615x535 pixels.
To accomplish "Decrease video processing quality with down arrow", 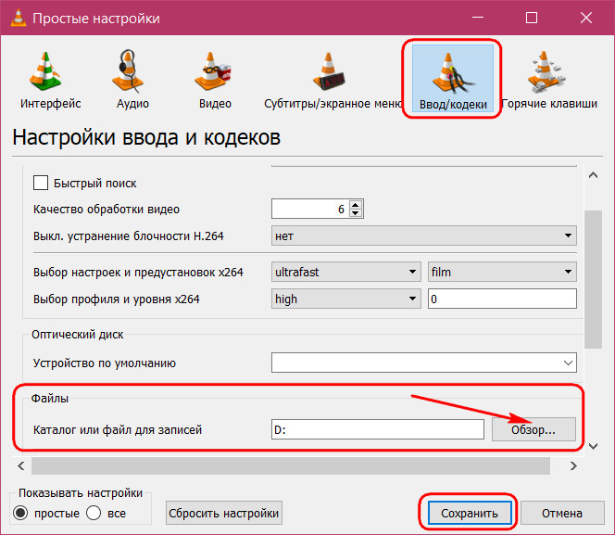I will [356, 213].
